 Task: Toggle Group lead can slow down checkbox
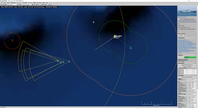178,29
